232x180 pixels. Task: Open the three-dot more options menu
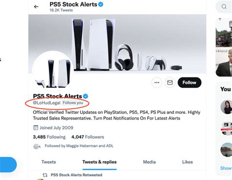(157, 82)
